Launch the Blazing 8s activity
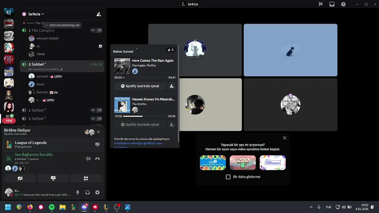The image size is (379, 213). 243,162
